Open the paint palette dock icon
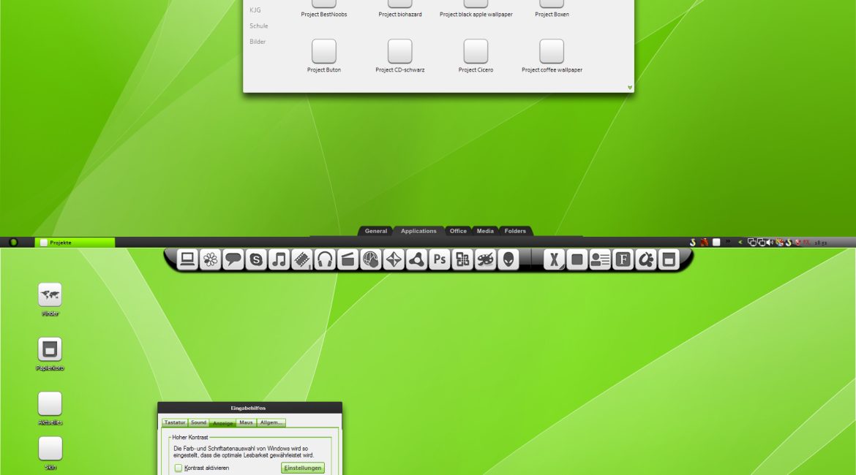Viewport: 856px width, 475px height. pyautogui.click(x=485, y=259)
